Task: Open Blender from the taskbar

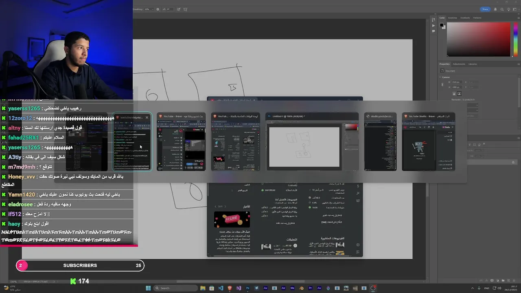Action: point(301,288)
